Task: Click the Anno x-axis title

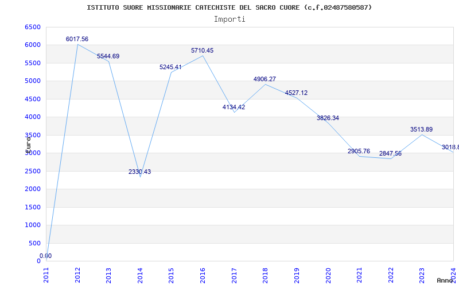Action: [x=445, y=280]
